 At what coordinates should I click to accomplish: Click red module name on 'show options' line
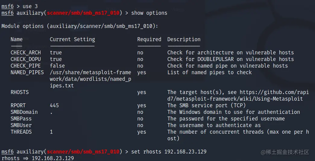pos(83,13)
